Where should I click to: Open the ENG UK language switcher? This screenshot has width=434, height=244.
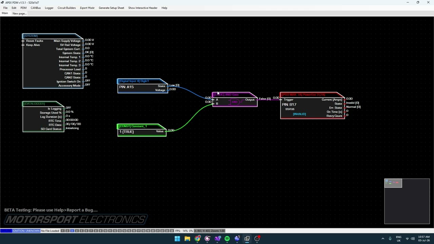[x=398, y=239]
